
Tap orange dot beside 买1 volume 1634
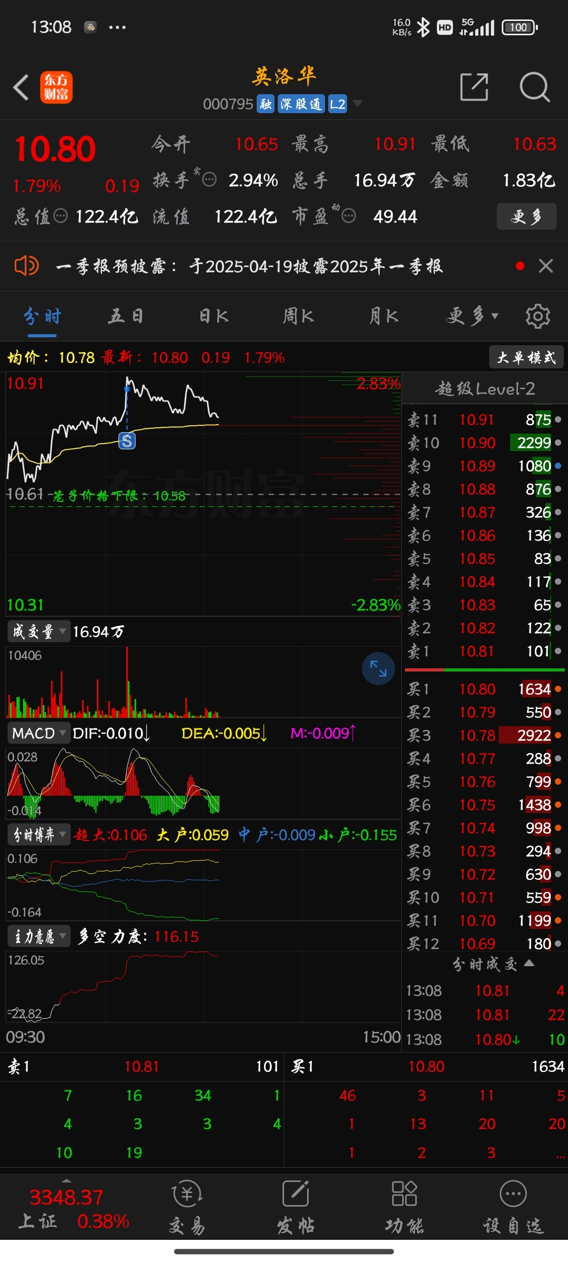tap(558, 689)
